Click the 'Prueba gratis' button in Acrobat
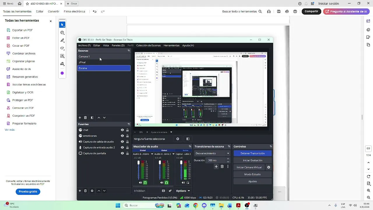The width and height of the screenshot is (373, 210). tap(28, 192)
